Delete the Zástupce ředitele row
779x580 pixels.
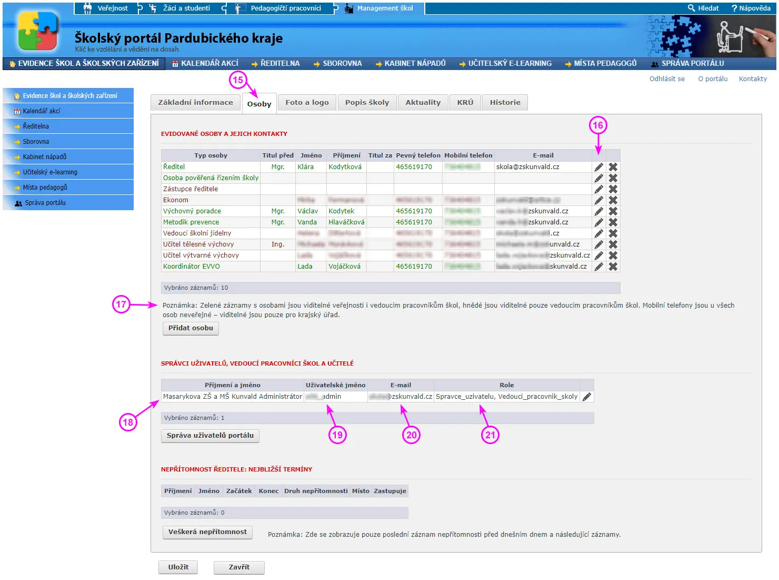pyautogui.click(x=613, y=189)
